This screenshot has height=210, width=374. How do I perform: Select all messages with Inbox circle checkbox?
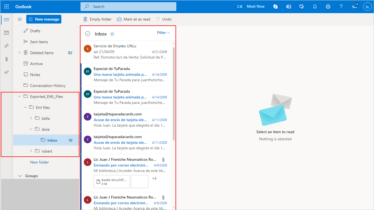tap(88, 34)
